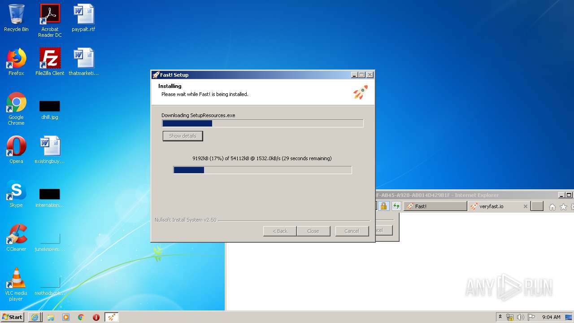Show hidden system tray icons

click(500, 317)
